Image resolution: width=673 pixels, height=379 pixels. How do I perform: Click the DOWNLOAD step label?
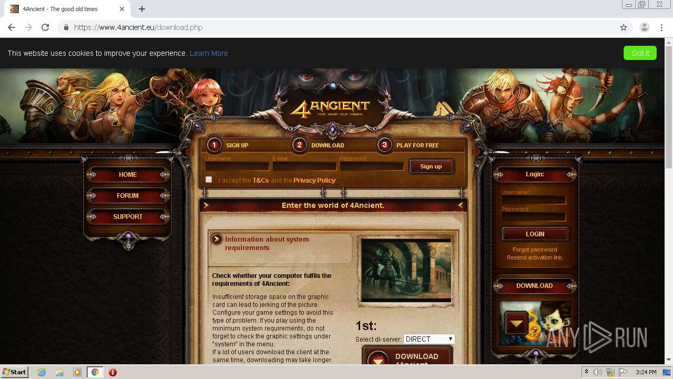tap(328, 145)
